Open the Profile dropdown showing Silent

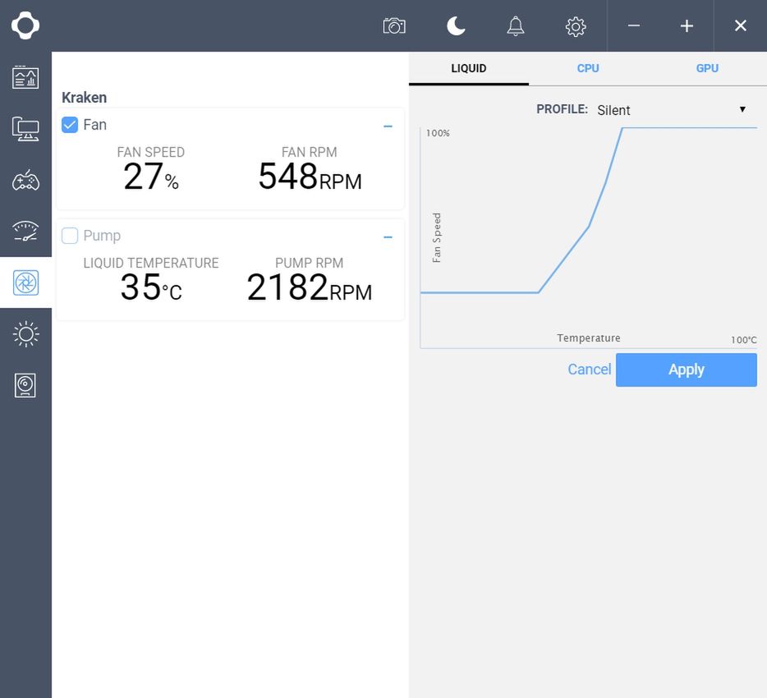click(671, 109)
